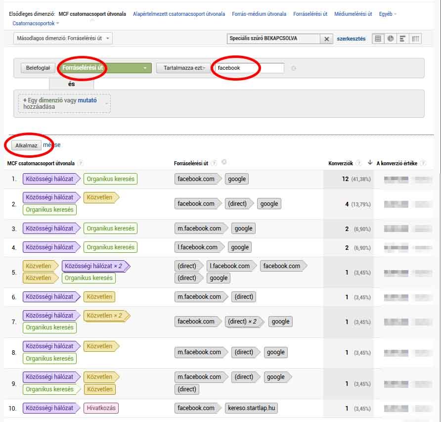Clear the special filter with X icon
441x422 pixels.
click(x=326, y=39)
